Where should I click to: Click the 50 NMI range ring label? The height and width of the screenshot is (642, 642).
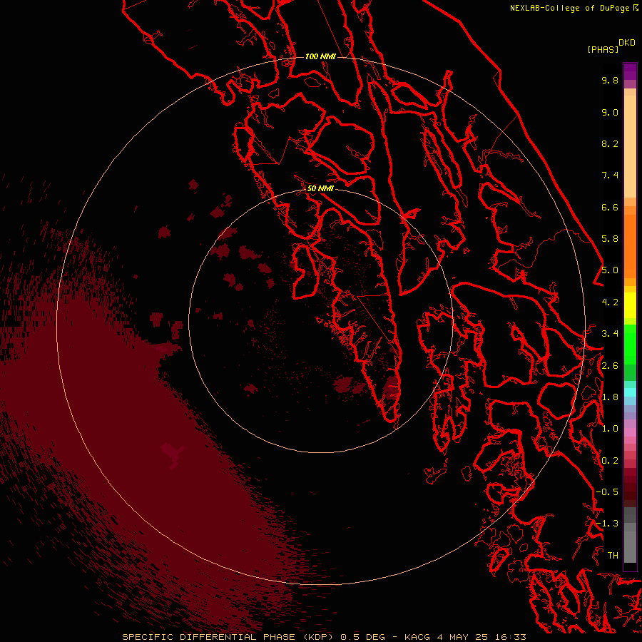coord(320,188)
